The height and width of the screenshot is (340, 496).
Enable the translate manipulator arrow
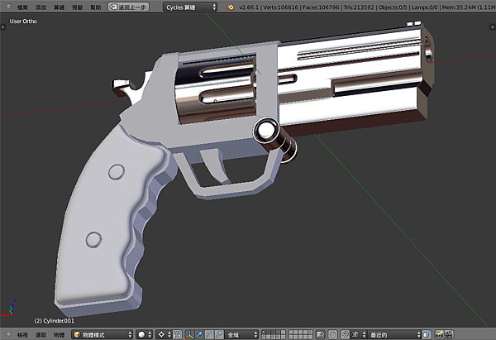point(199,334)
